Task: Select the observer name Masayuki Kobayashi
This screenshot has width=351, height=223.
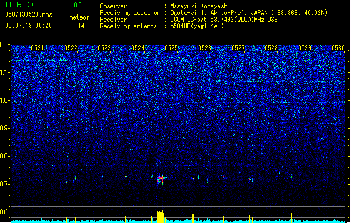Action: 200,6
